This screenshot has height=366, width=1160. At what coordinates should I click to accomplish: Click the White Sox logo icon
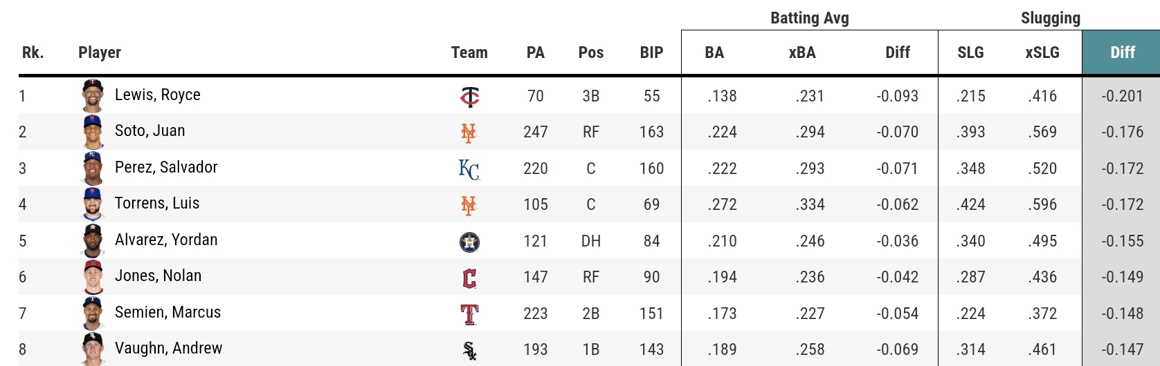(469, 351)
